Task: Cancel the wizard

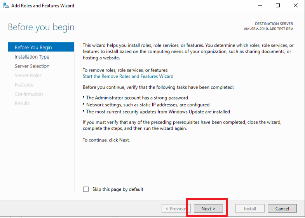Action: tap(282, 208)
